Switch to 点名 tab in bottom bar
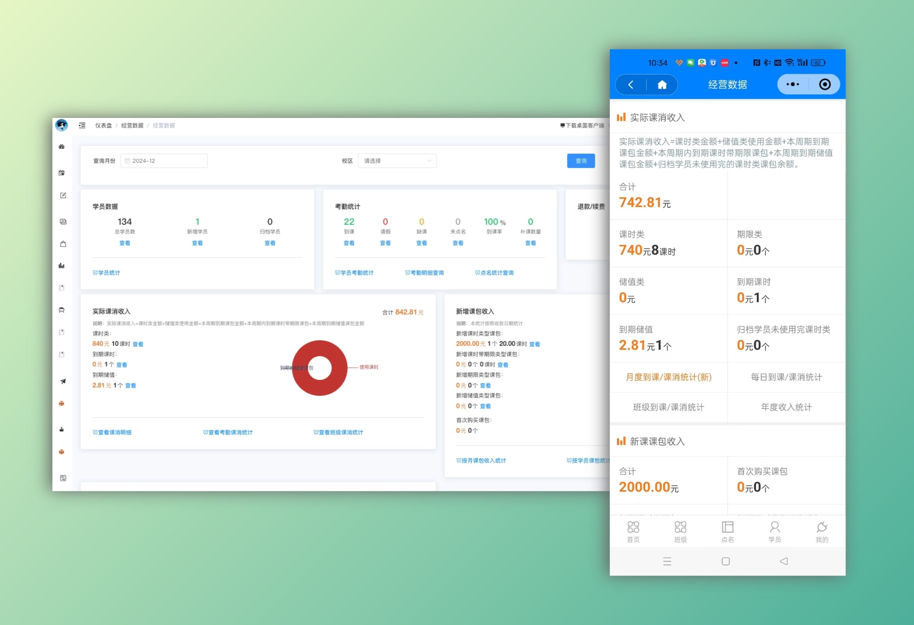 pyautogui.click(x=727, y=531)
